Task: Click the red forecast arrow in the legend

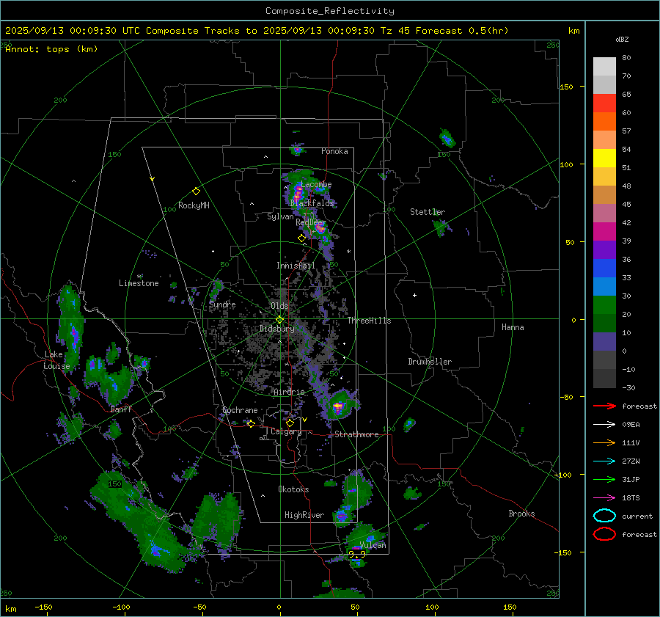Action: [604, 406]
